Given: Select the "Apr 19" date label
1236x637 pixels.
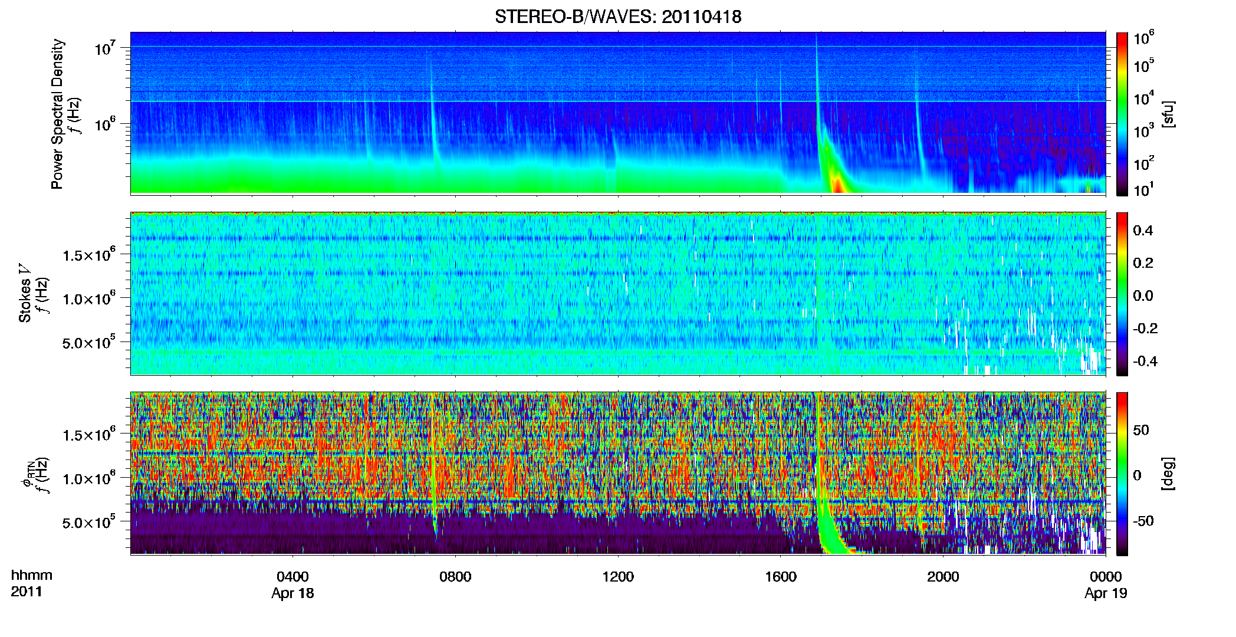Looking at the screenshot, I should point(1106,593).
